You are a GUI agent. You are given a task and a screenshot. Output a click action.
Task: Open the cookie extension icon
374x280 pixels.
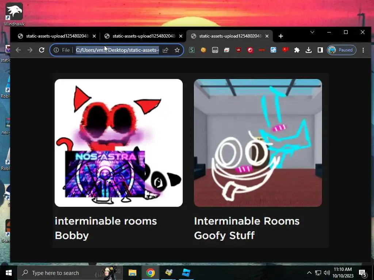click(x=203, y=50)
